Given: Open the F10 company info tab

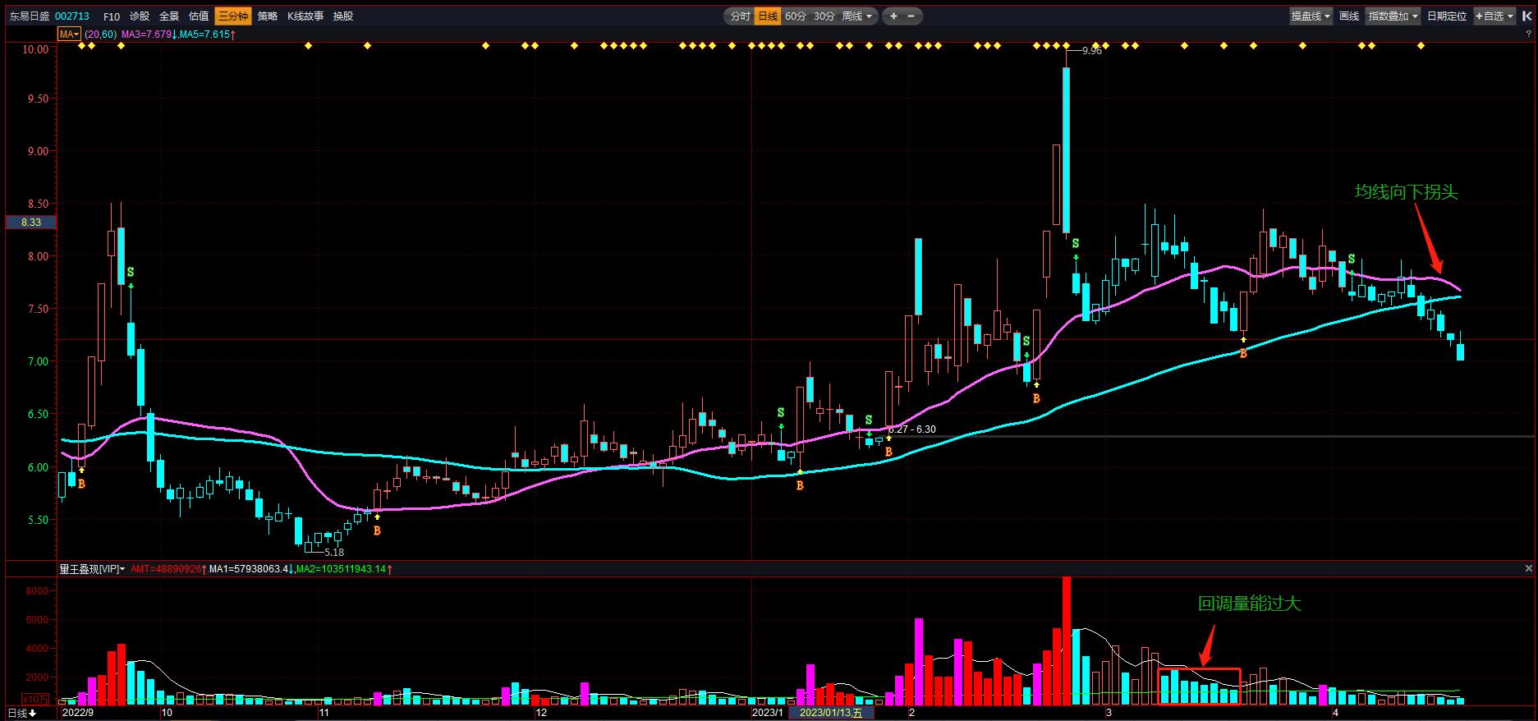Looking at the screenshot, I should point(112,16).
